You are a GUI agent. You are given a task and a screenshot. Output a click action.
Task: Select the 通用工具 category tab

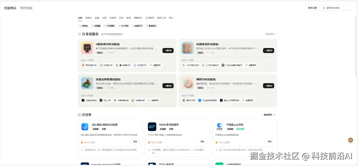coord(161,18)
